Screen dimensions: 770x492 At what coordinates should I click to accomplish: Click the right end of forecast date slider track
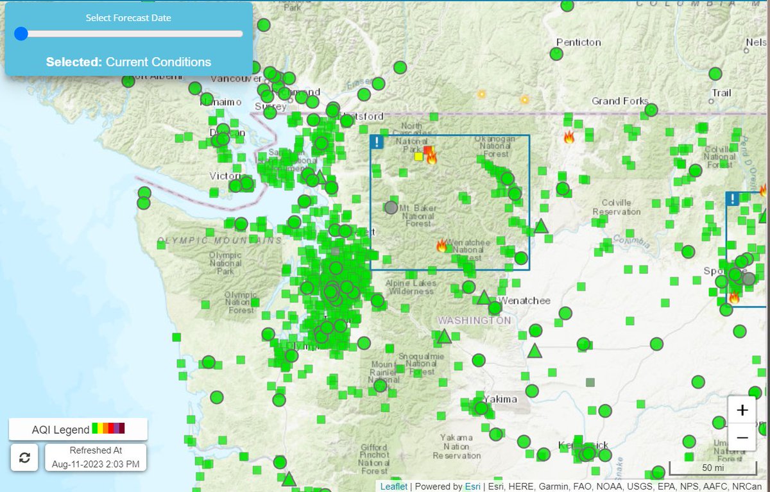point(240,33)
